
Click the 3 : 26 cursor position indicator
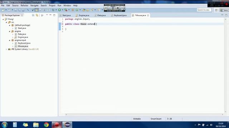(x=169, y=119)
